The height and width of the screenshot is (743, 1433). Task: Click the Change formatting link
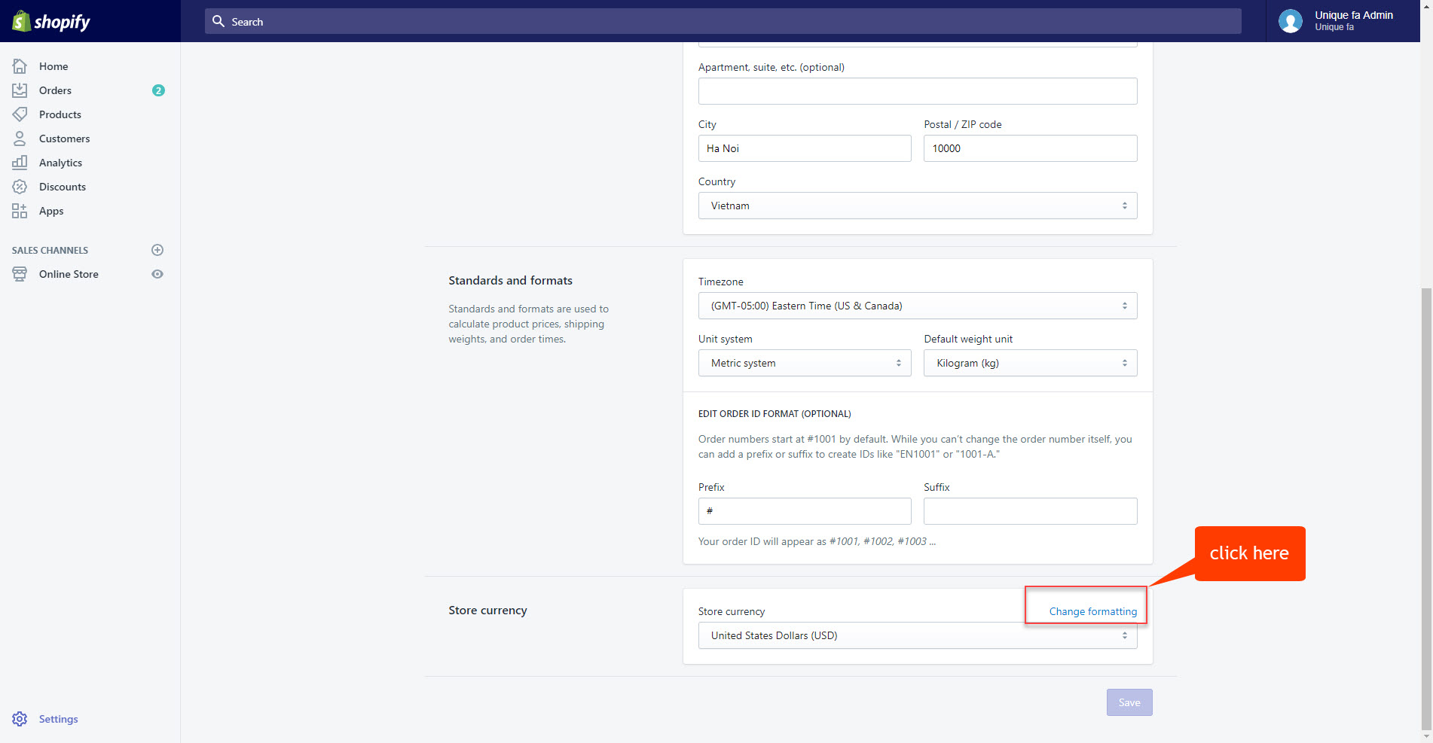(1093, 611)
